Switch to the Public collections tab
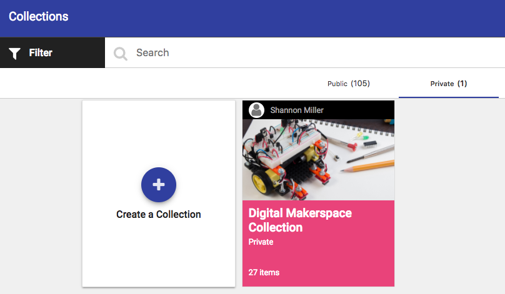The width and height of the screenshot is (505, 294). 349,84
